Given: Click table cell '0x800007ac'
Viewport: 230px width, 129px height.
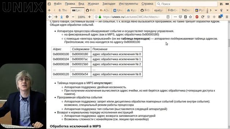Looking at the screenshot, I should pyautogui.click(x=80, y=59).
